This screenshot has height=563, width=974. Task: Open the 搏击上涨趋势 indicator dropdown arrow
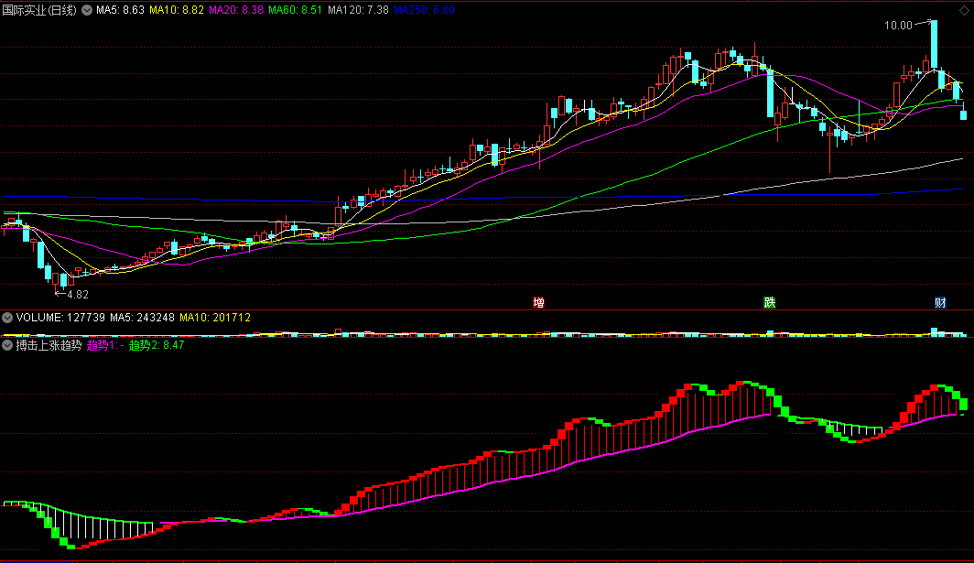tap(7, 345)
